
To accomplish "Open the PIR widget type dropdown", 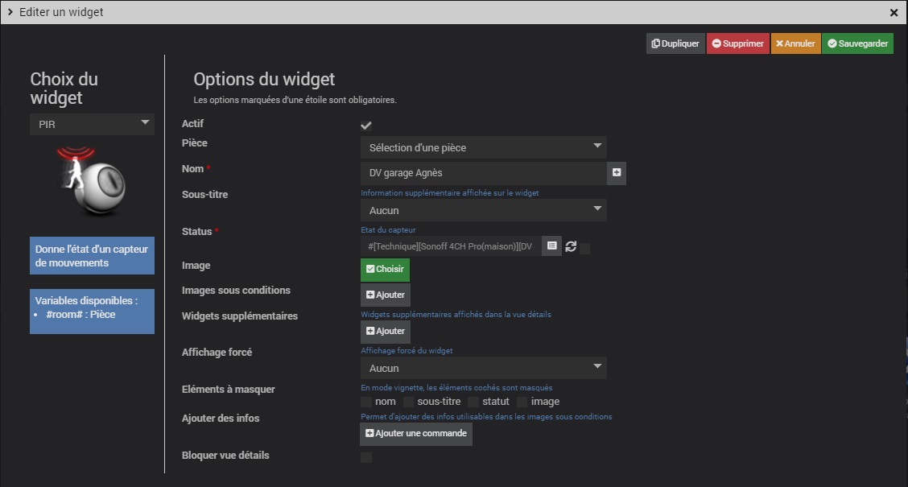I will [92, 124].
